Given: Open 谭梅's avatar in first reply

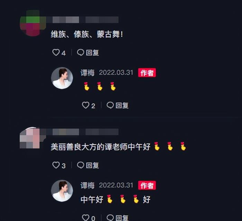Looking at the screenshot, I should click(62, 78).
